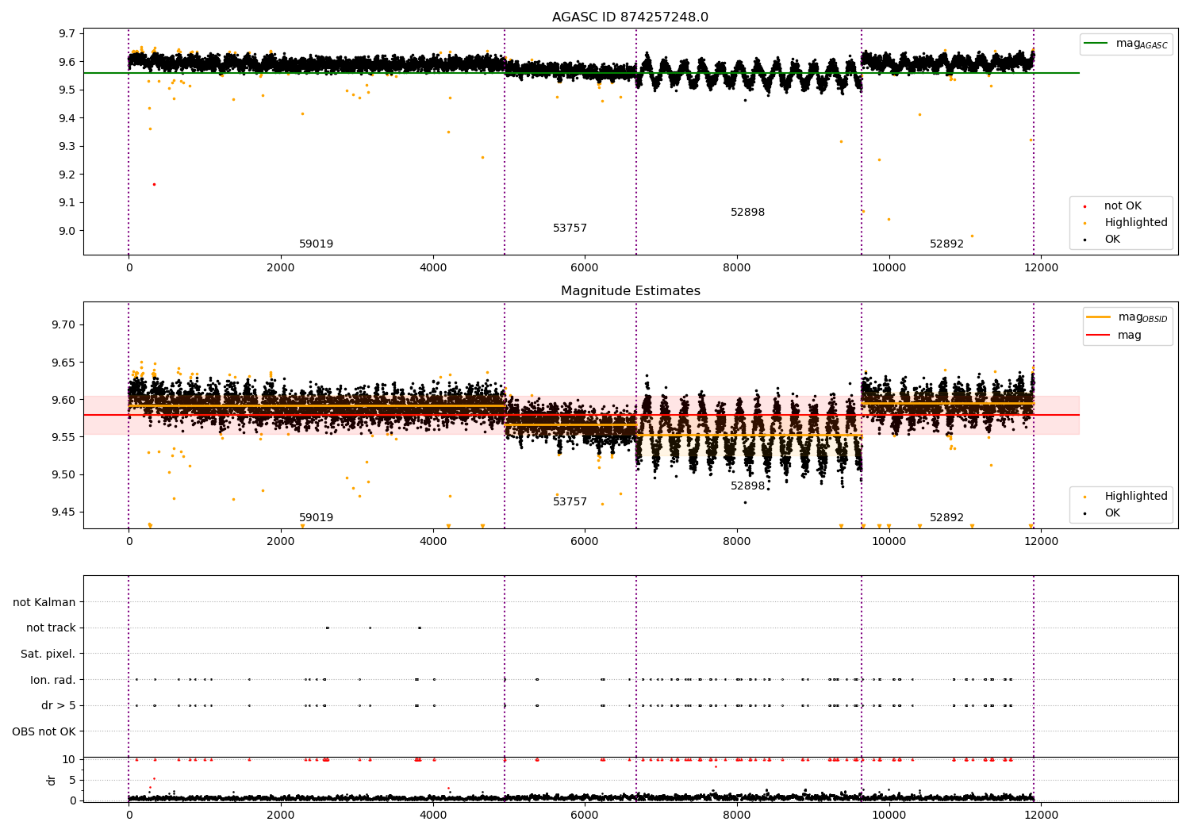Select 'Highlighted' in the top plot legend

coord(1136,223)
